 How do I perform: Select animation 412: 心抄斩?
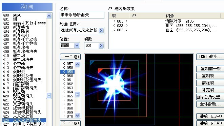(x=24, y=64)
